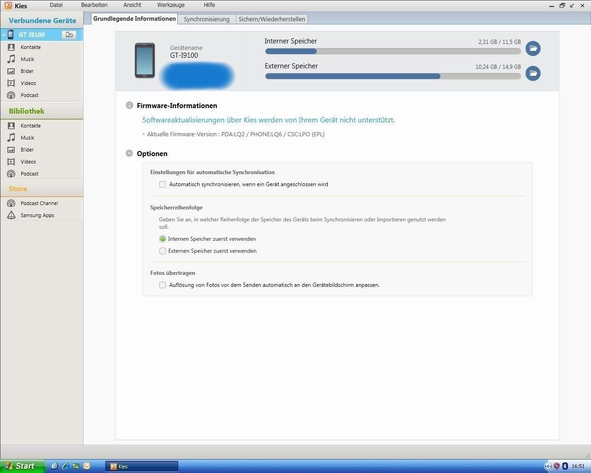Click the taskbar clock 16:51
This screenshot has height=473, width=591.
point(578,466)
